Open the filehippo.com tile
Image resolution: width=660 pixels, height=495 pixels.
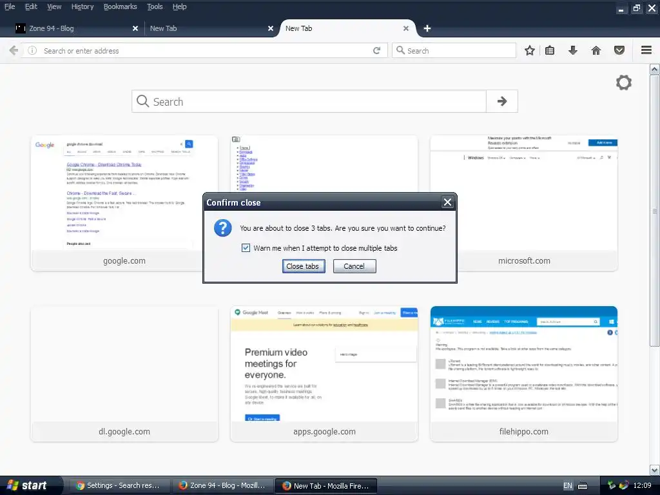(524, 374)
